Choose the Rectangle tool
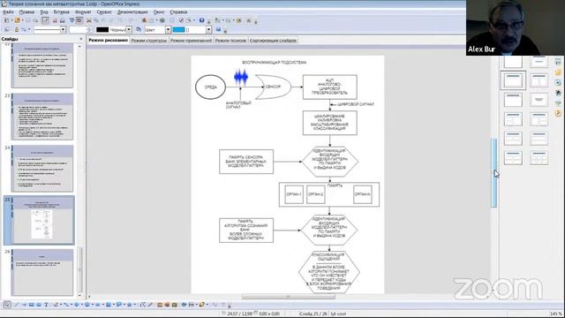Image resolution: width=565 pixels, height=318 pixels. [x=32, y=305]
